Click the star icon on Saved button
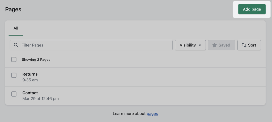The height and width of the screenshot is (122, 272). (x=215, y=45)
